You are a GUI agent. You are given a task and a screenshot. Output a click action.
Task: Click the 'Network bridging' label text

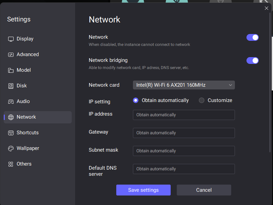pyautogui.click(x=108, y=60)
